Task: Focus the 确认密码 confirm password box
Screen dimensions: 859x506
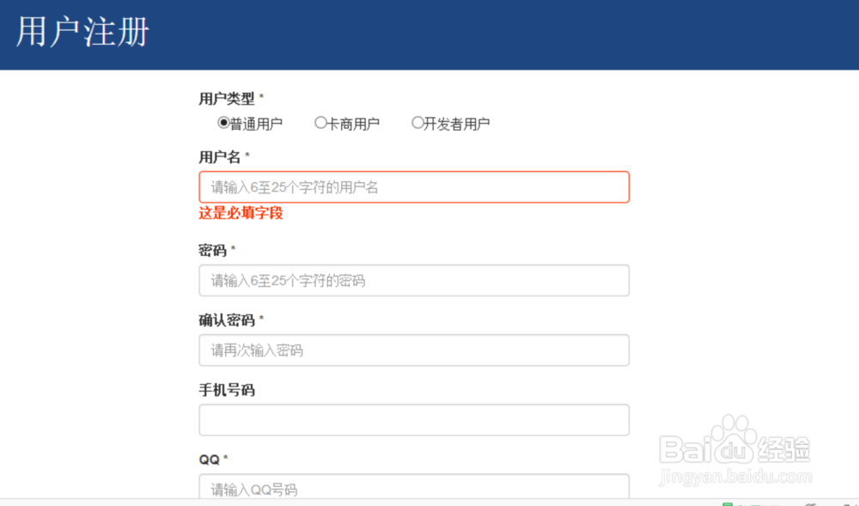Action: (x=414, y=351)
